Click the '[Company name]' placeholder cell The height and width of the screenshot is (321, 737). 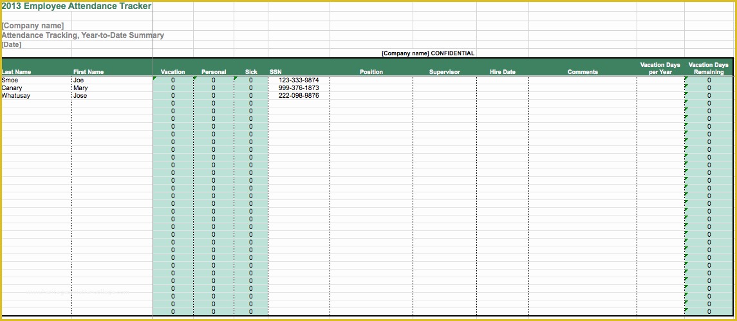(33, 26)
